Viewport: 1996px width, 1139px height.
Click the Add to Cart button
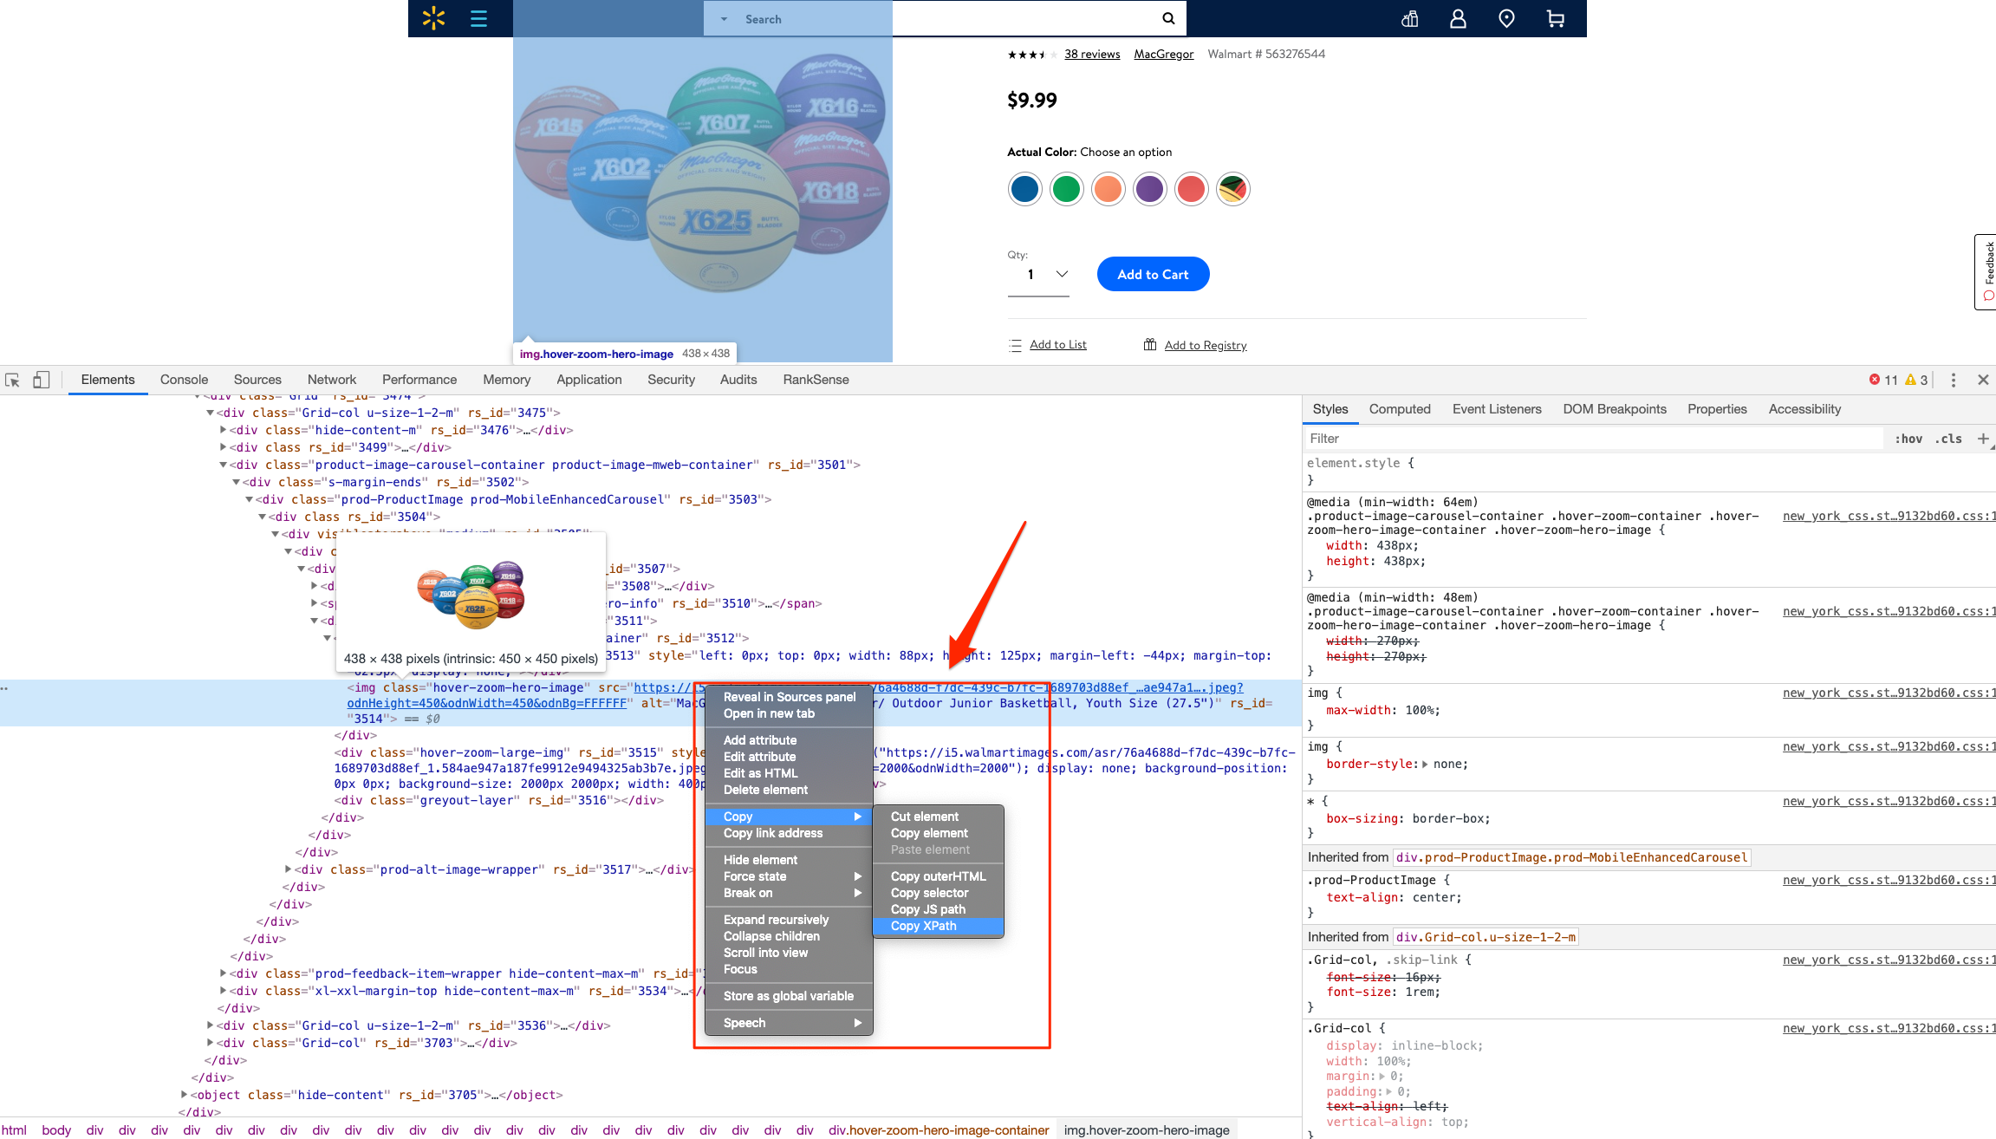point(1153,274)
